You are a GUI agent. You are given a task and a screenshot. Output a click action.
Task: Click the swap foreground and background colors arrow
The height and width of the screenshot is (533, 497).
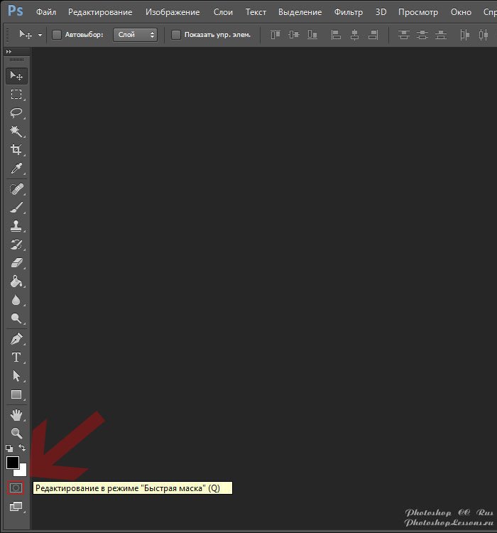tap(23, 448)
